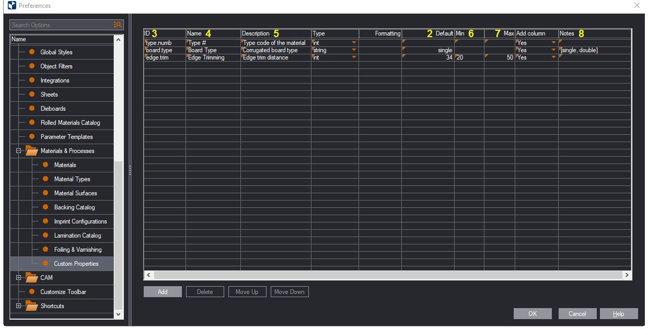This screenshot has height=329, width=648.
Task: Select Material Types in the tree
Action: coord(72,179)
